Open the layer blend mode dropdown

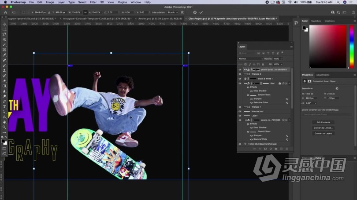(250, 58)
